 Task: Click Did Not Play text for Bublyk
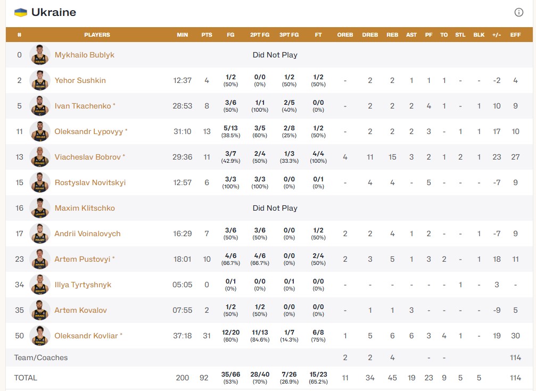tap(275, 55)
